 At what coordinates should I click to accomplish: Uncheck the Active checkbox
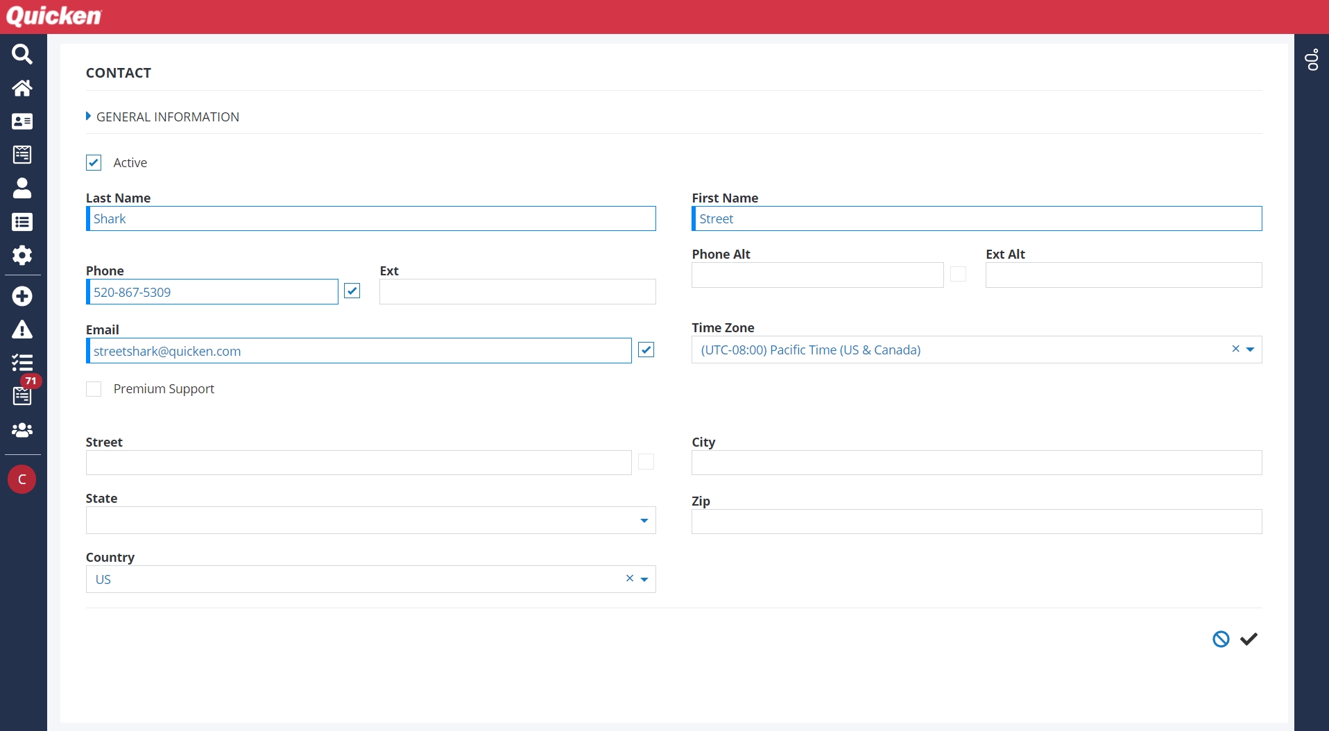(94, 163)
